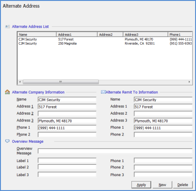Image resolution: width=196 pixels, height=191 pixels.
Task: Click into the Overview Message text box
Action: tap(115, 151)
